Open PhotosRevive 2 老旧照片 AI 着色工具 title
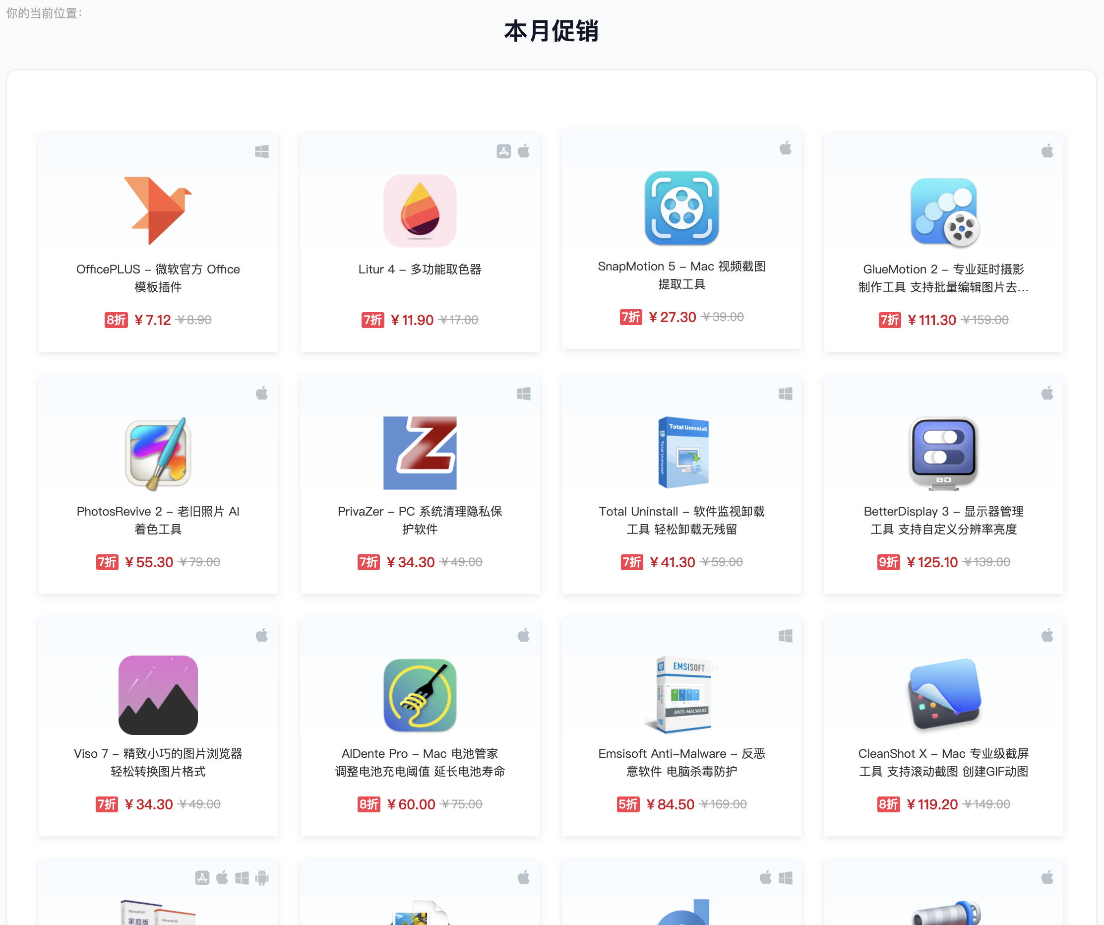The image size is (1104, 925). click(158, 520)
